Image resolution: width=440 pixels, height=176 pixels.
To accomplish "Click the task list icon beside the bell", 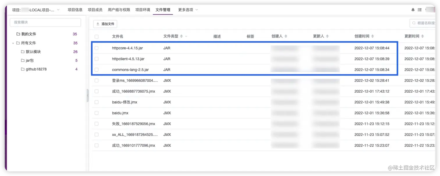I will [419, 10].
